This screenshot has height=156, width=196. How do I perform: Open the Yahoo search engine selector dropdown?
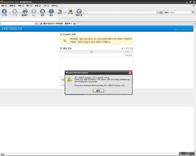167,12
